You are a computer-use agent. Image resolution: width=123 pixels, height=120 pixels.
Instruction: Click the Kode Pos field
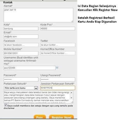pyautogui.click(x=58, y=29)
